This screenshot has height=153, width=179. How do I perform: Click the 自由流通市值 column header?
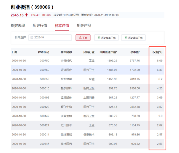(108, 52)
